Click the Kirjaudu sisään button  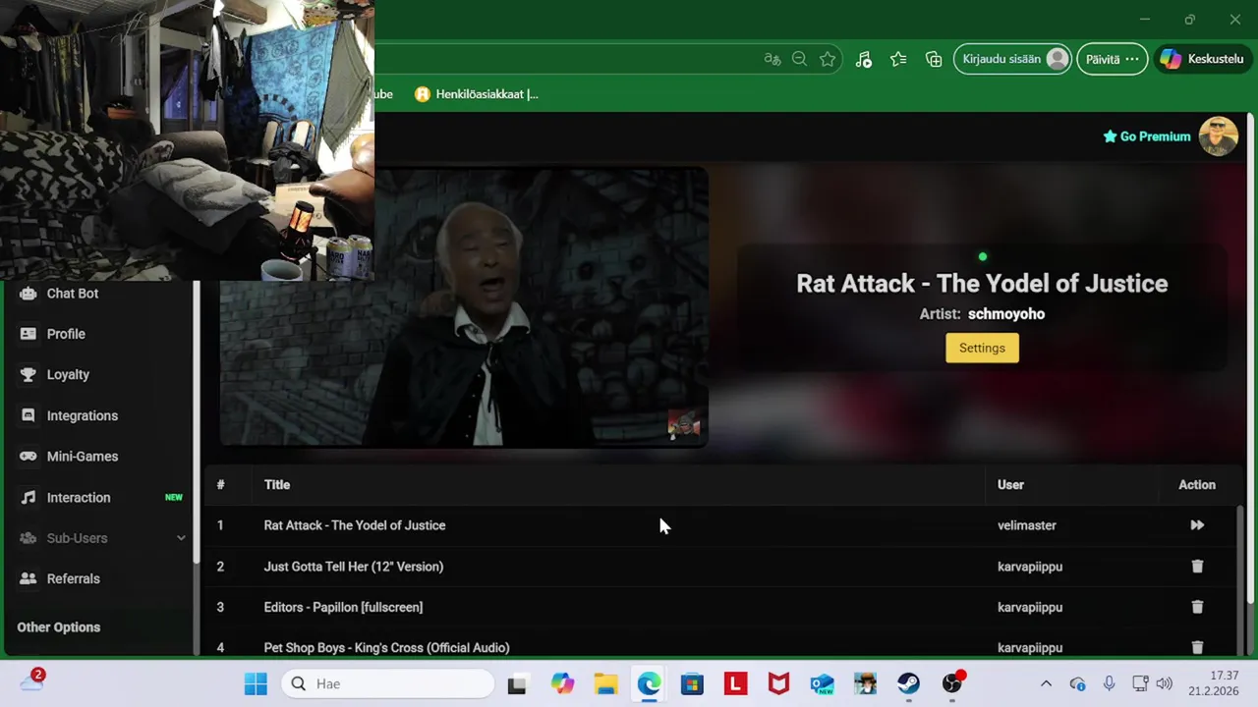coord(1012,59)
